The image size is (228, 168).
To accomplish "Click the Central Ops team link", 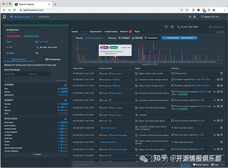I will [42, 42].
